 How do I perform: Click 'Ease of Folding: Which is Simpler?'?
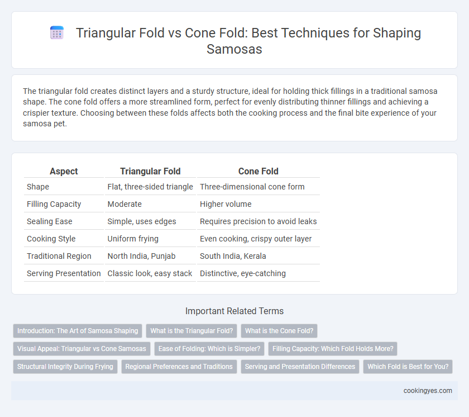209,349
